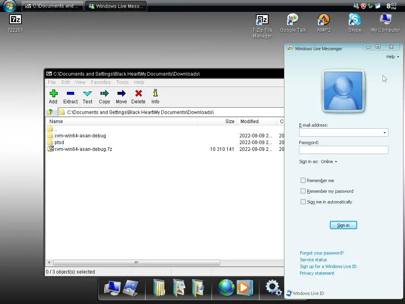Click the computer monitor dock icon
The image size is (405, 304).
click(x=112, y=288)
